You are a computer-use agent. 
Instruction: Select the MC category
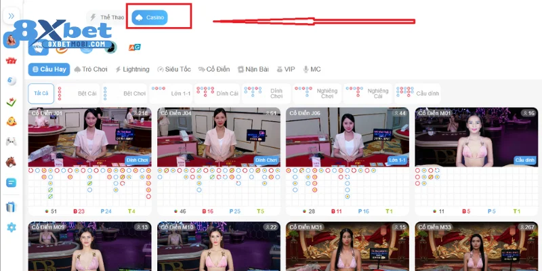pos(312,69)
